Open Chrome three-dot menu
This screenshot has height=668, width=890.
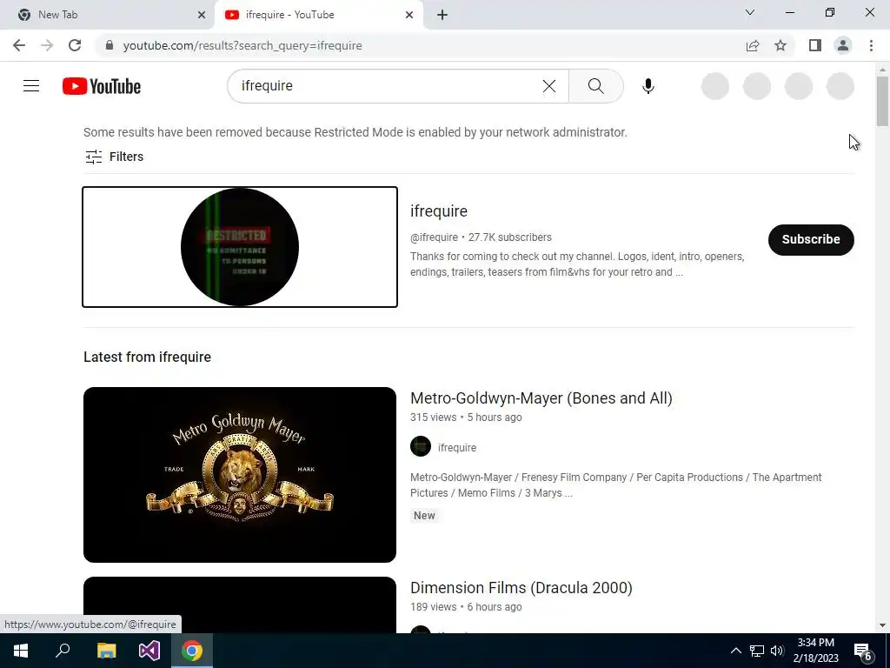pos(871,45)
